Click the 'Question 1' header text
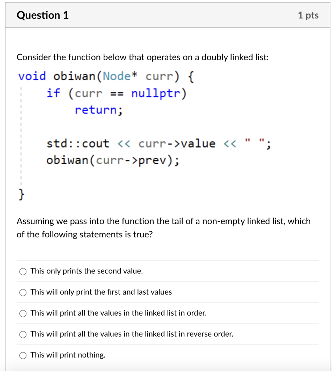332x371 pixels. 42,15
